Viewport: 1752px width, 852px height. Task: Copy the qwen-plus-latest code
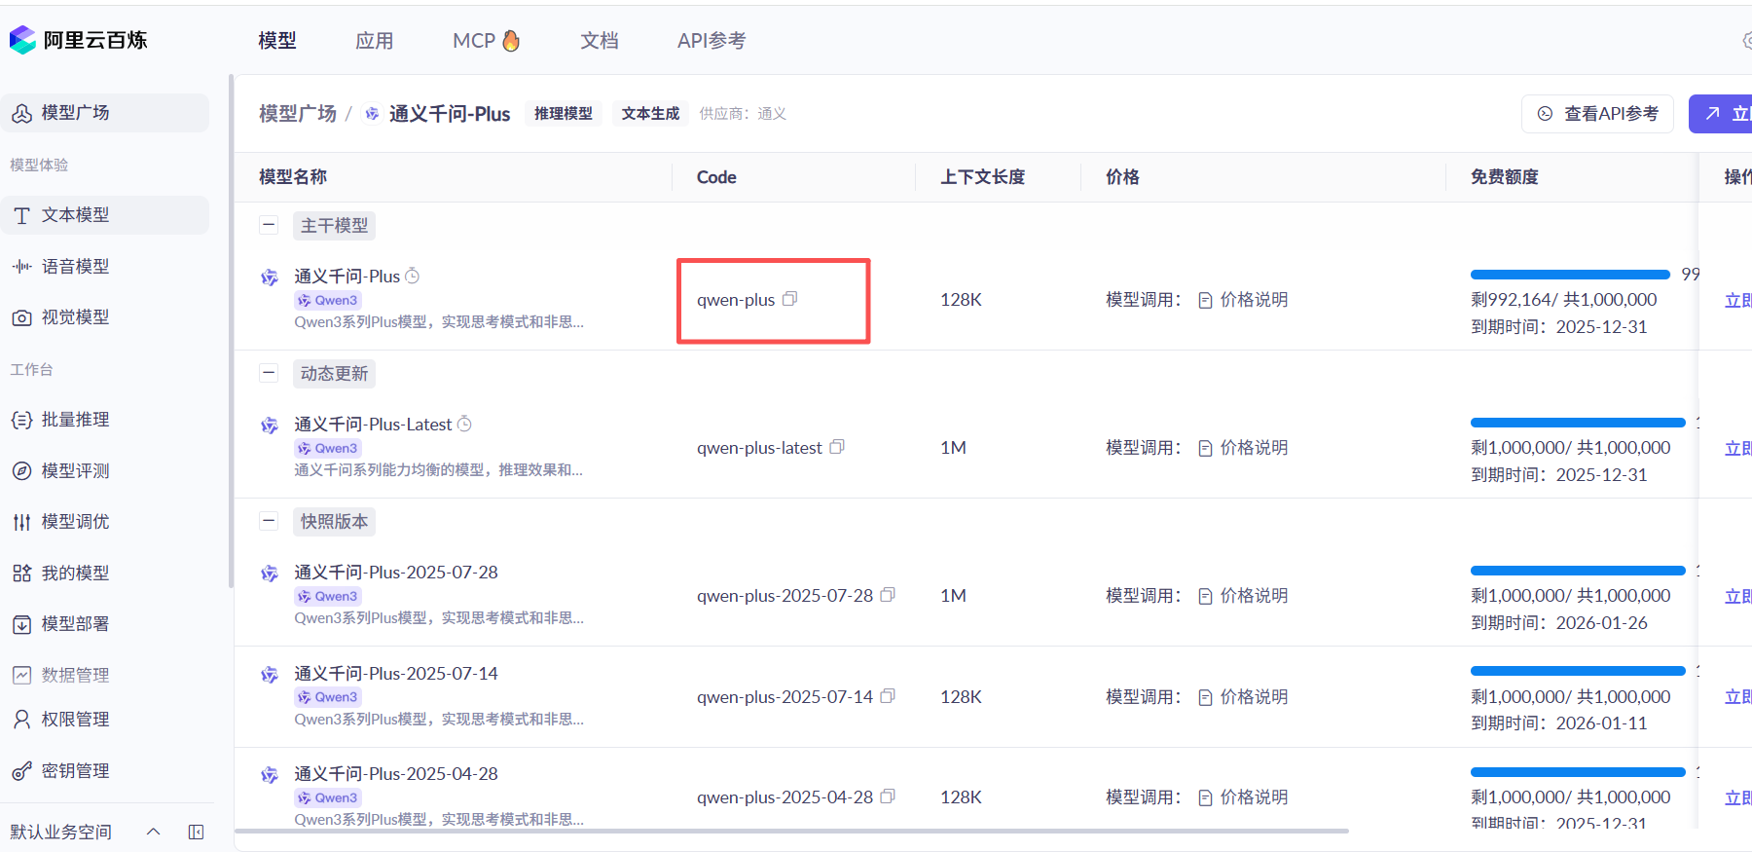tap(837, 447)
